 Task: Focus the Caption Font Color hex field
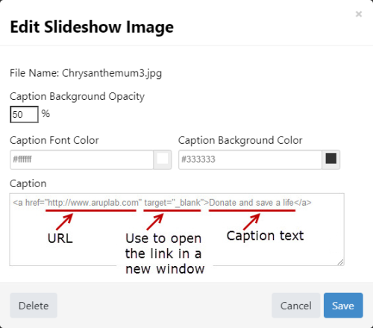coord(81,160)
